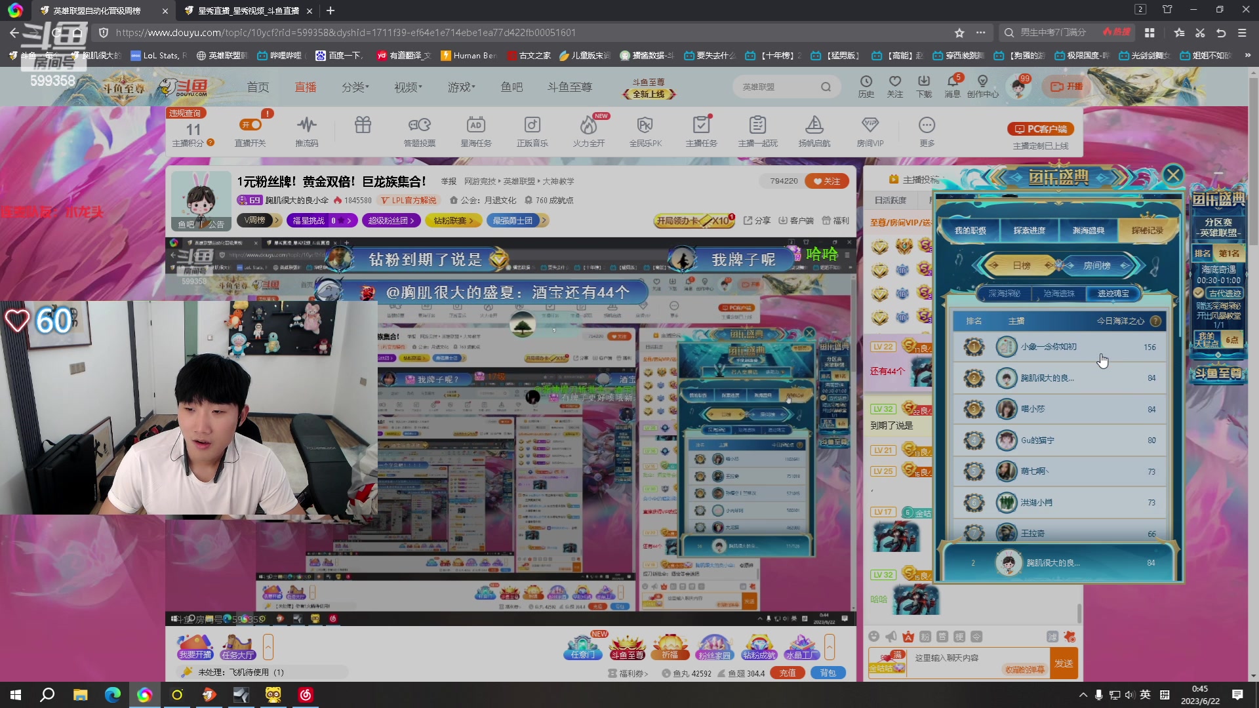Viewport: 1259px width, 708px height.
Task: Select the 房间榜 room ranking toggle
Action: [1096, 265]
